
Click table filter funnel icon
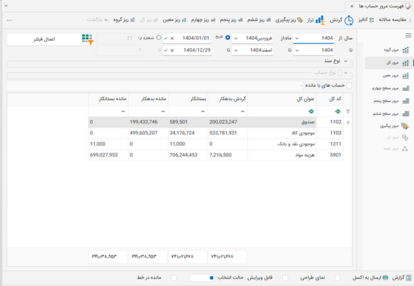point(348,111)
